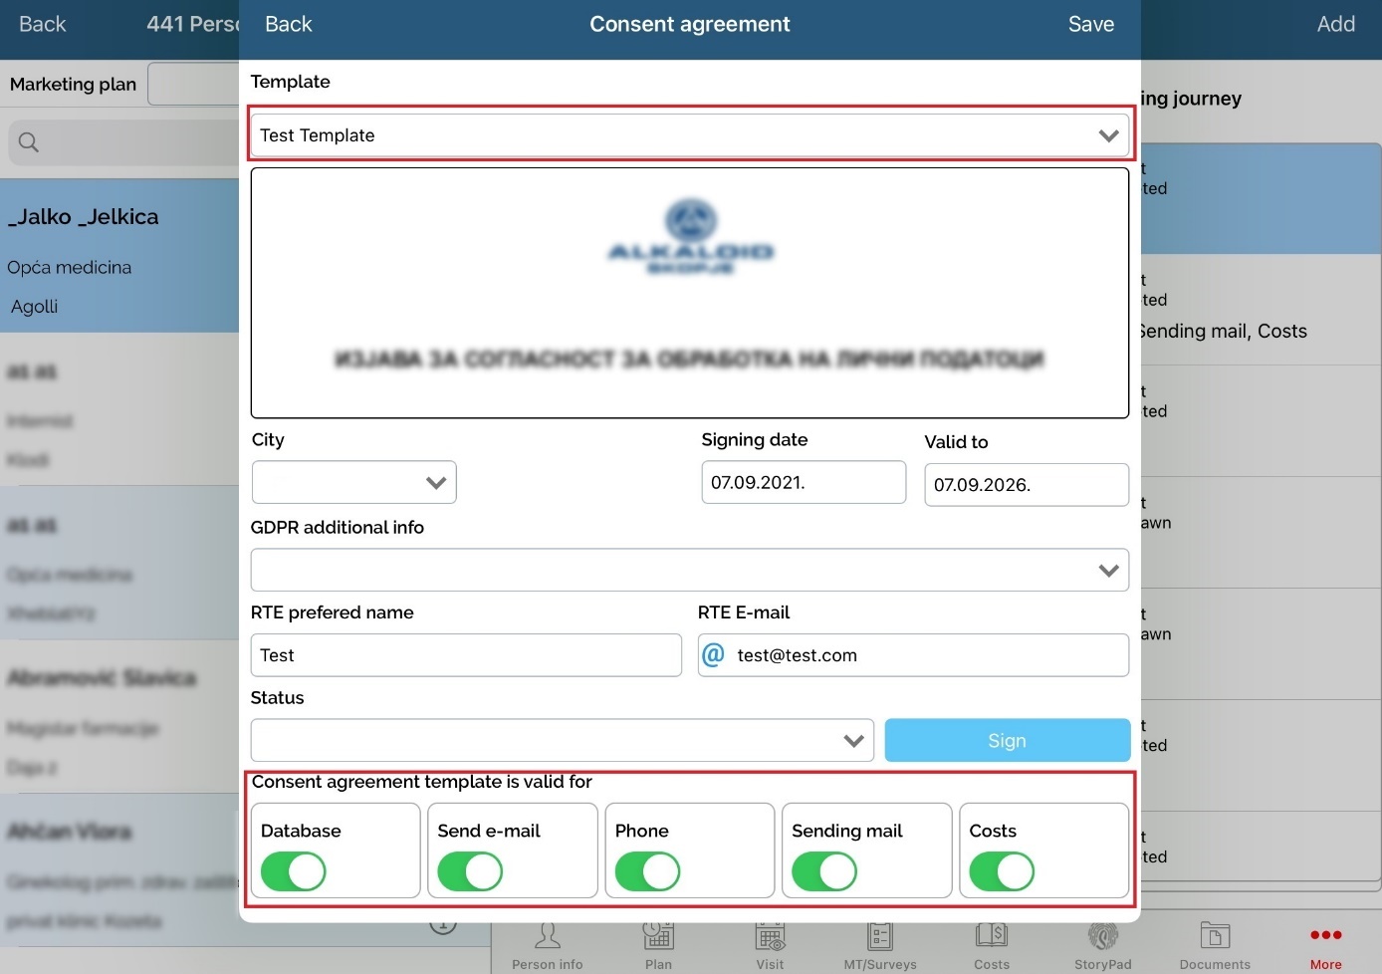The image size is (1382, 974).
Task: Click the search magnifier icon
Action: click(x=29, y=142)
